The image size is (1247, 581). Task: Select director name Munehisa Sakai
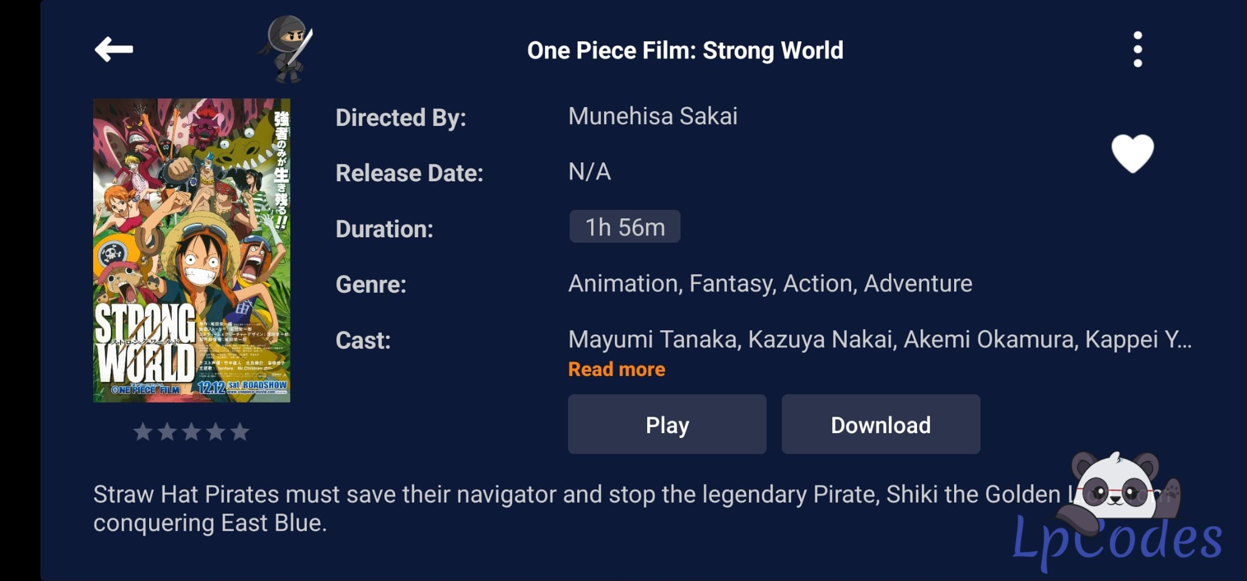pos(653,116)
